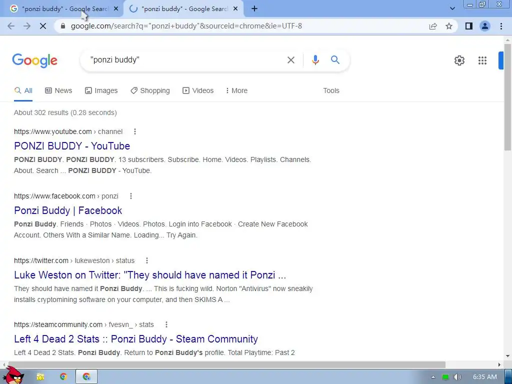The height and width of the screenshot is (384, 512).
Task: Open options for the Facebook result
Action: [x=131, y=196]
